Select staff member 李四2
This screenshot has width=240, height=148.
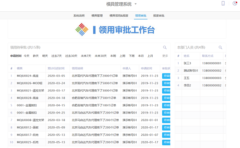coord(187,85)
